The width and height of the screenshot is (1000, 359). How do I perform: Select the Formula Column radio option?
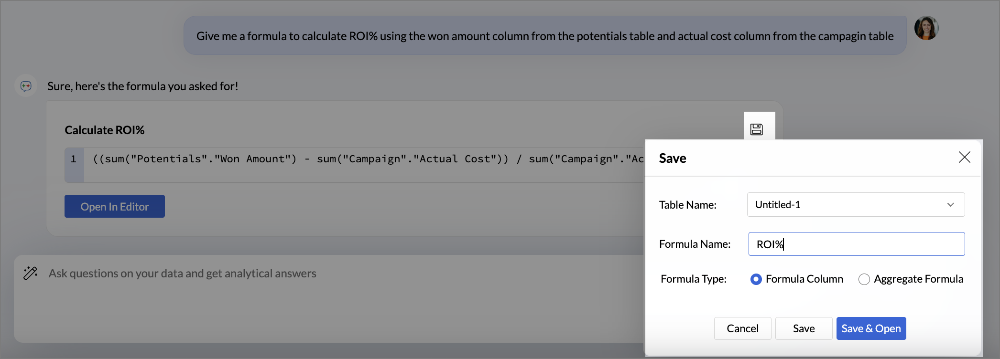pos(756,279)
